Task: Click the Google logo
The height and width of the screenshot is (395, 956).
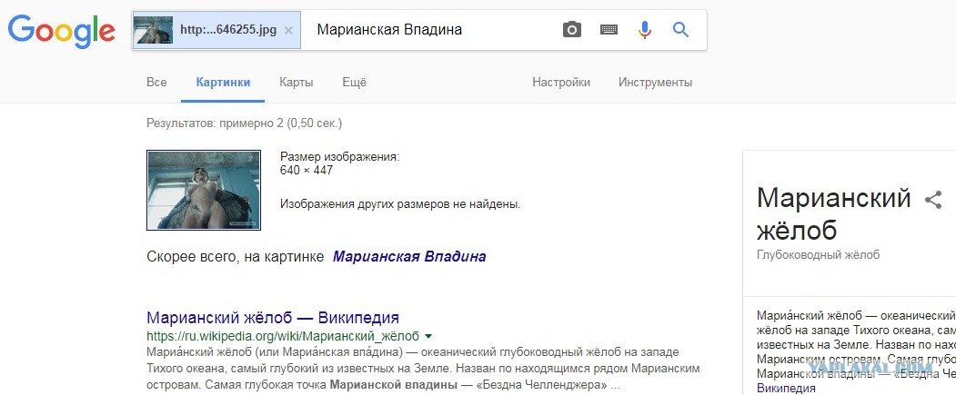Action: tap(62, 32)
